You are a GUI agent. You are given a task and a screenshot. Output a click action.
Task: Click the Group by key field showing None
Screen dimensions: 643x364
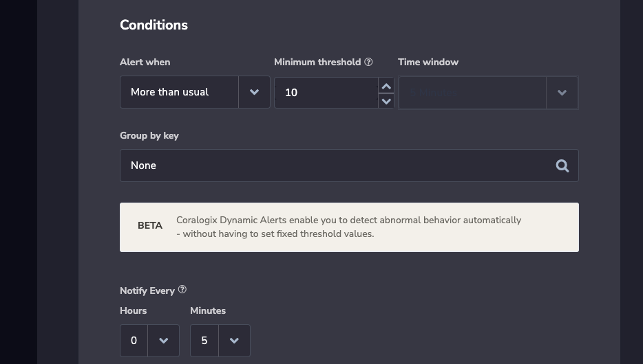click(349, 166)
